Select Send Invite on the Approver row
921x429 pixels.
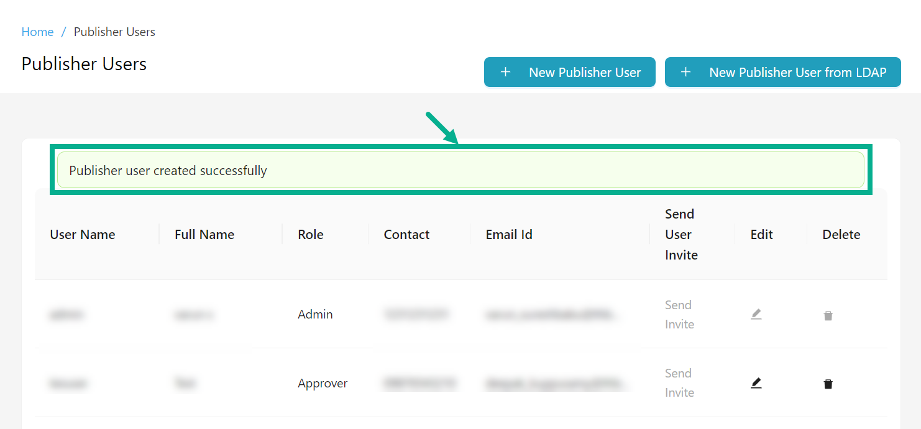click(x=679, y=382)
